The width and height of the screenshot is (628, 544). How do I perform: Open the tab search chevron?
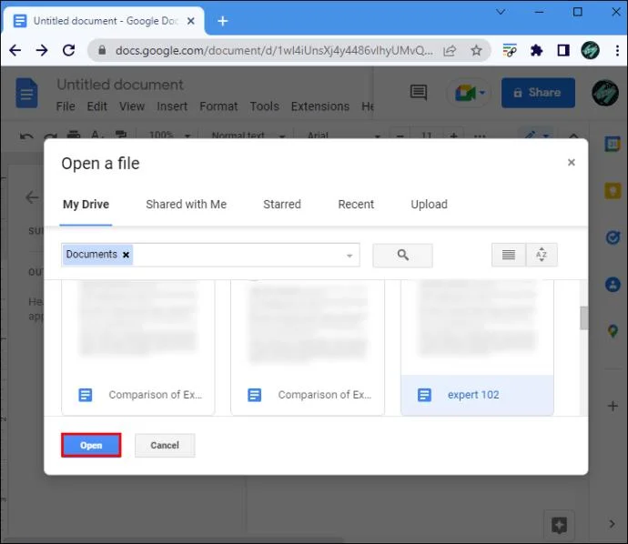(501, 12)
